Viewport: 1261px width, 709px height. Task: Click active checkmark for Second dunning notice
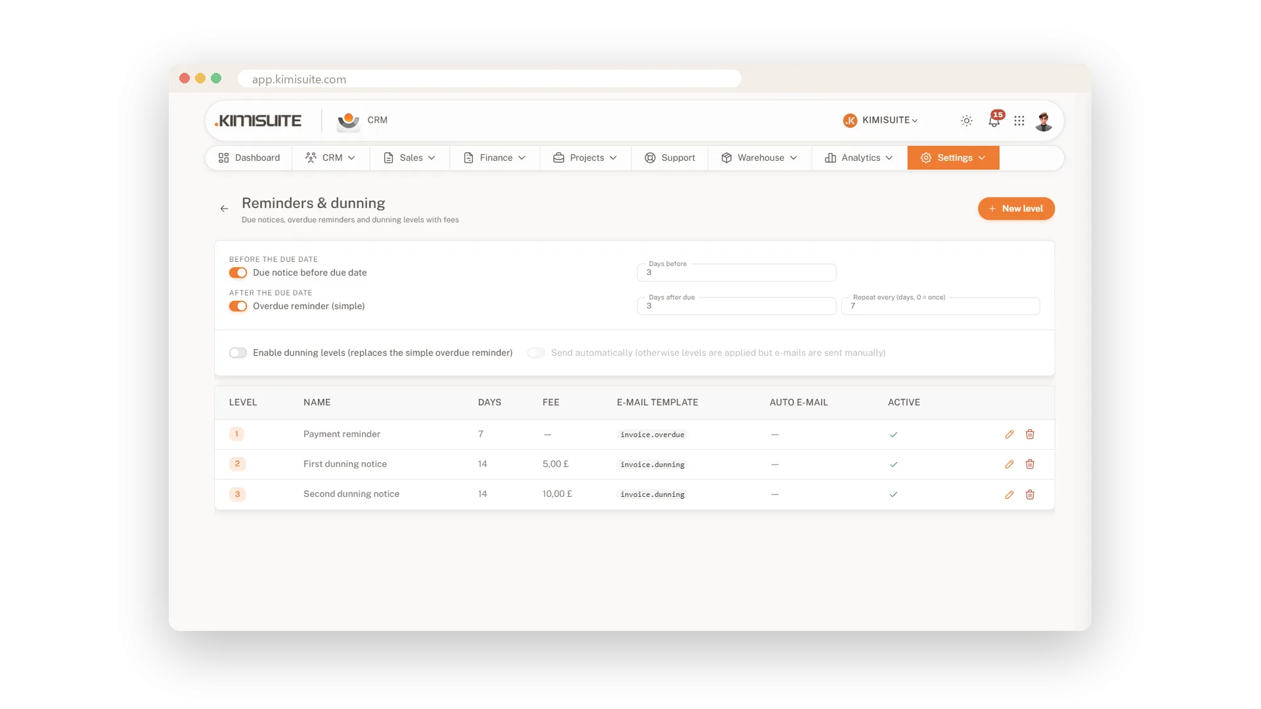[x=893, y=494]
